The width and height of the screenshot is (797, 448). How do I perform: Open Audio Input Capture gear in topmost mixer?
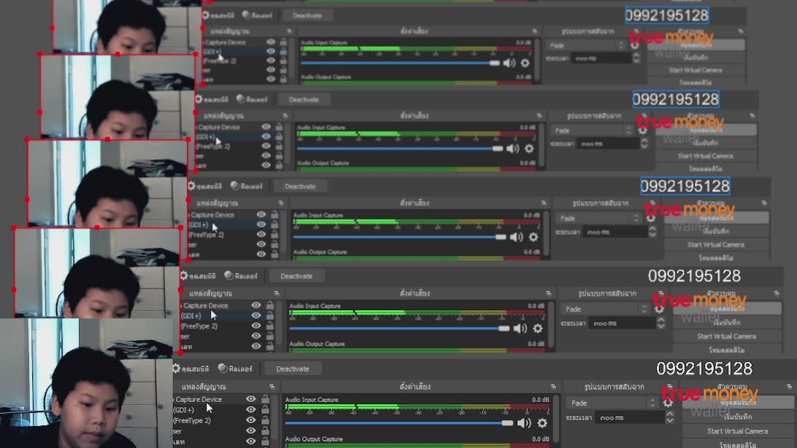point(525,63)
